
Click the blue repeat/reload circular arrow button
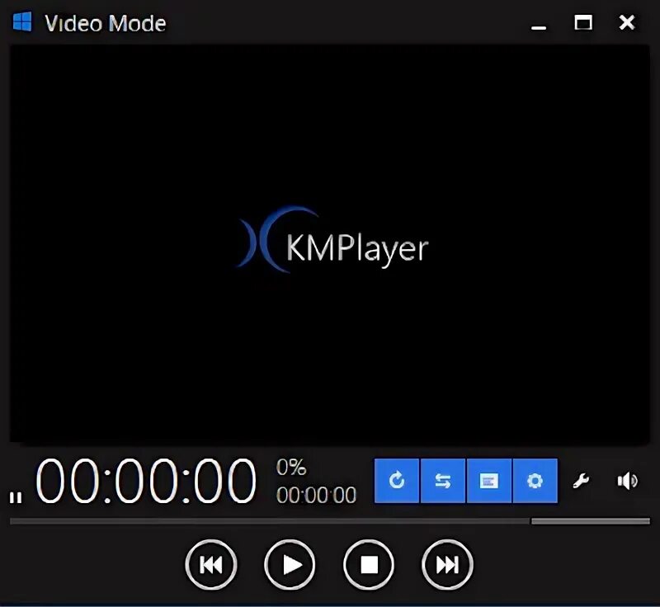coord(397,480)
